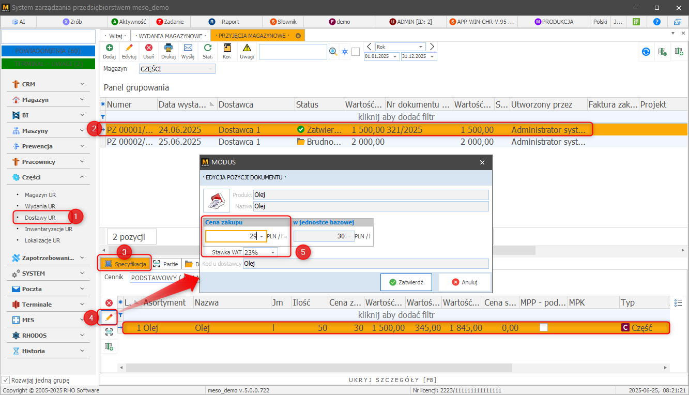The height and width of the screenshot is (395, 689).
Task: Click the pencil edit icon beside specification grid
Action: [x=109, y=317]
